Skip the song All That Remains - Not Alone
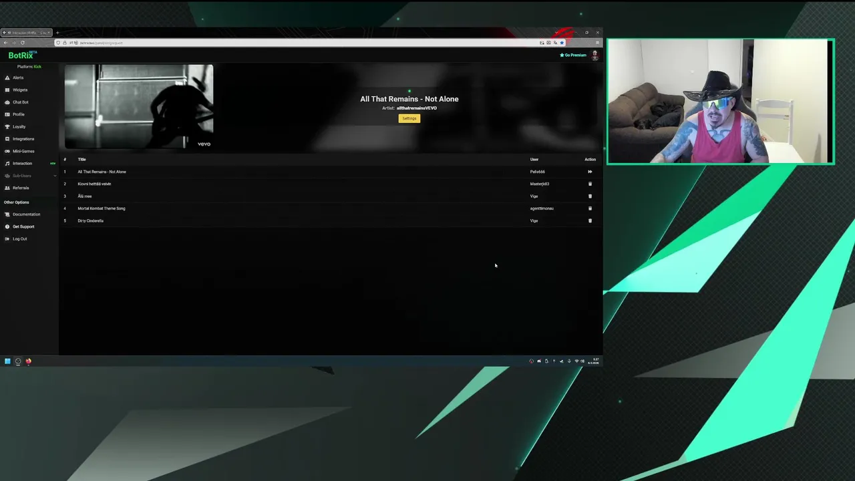855x481 pixels. 590,172
